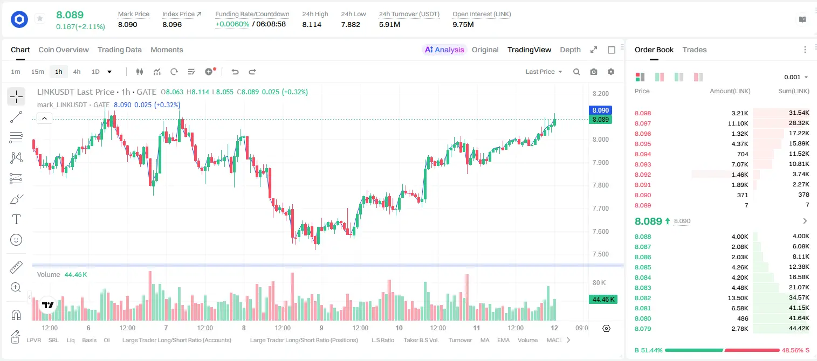This screenshot has width=817, height=361.
Task: Open the Last Price dropdown
Action: point(544,72)
